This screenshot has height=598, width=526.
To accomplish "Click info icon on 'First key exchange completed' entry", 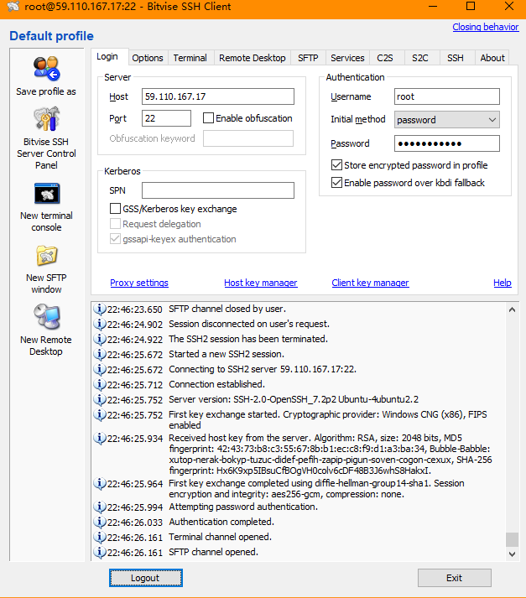I will point(100,484).
